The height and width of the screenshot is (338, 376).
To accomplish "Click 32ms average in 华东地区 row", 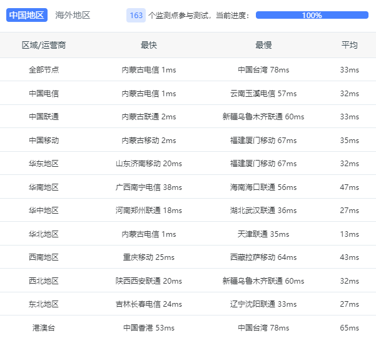I will tap(349, 164).
